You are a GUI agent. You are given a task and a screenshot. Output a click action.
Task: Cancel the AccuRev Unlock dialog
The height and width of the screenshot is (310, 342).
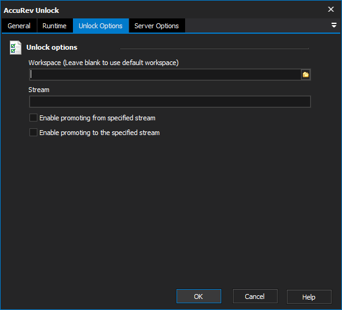coord(255,296)
